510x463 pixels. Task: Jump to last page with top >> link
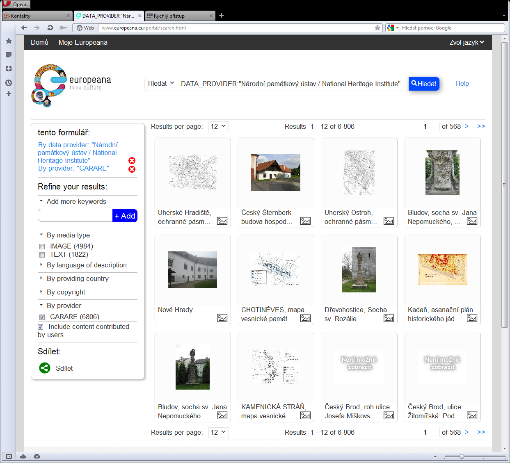click(x=481, y=126)
